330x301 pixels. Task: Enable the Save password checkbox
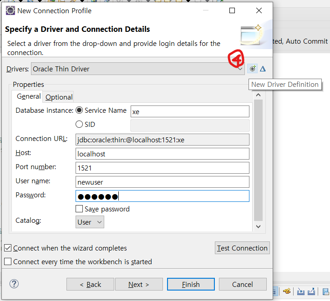(x=79, y=209)
